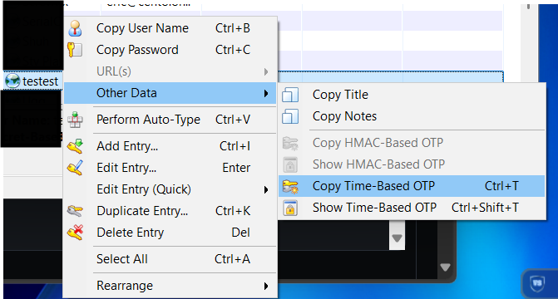The height and width of the screenshot is (299, 558).
Task: Click the scroll down arrow in dark panel
Action: point(445,267)
